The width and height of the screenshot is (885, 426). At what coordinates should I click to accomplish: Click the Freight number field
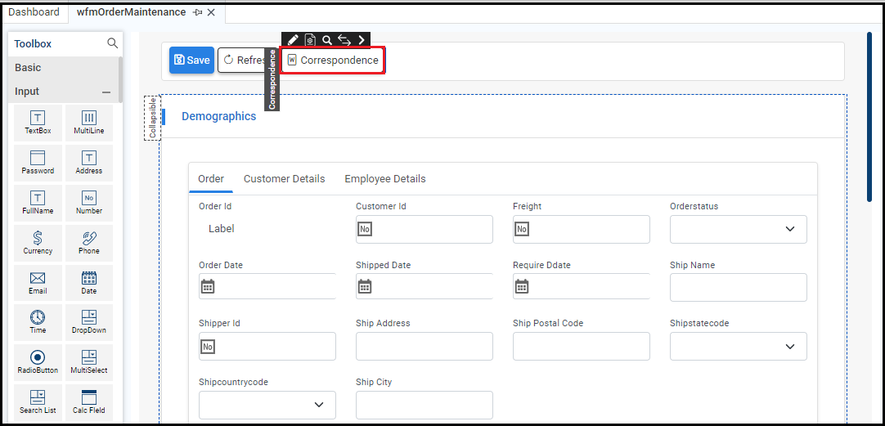pyautogui.click(x=582, y=229)
